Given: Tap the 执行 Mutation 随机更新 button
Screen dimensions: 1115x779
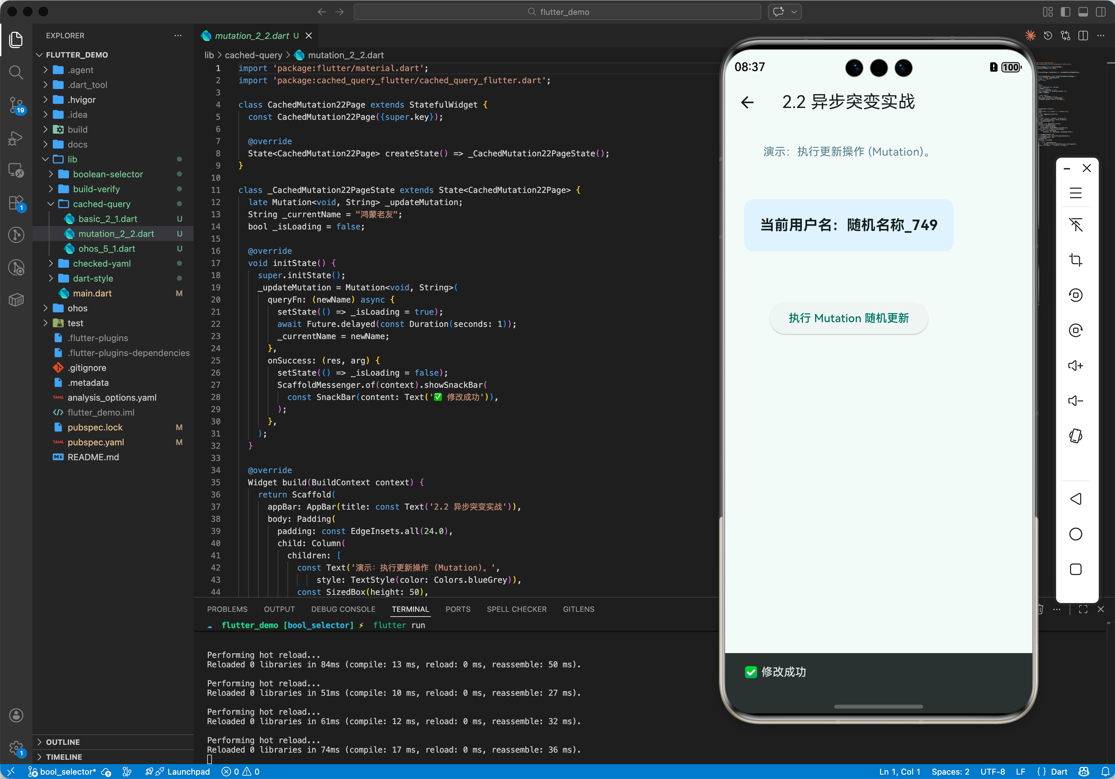Looking at the screenshot, I should pyautogui.click(x=848, y=318).
